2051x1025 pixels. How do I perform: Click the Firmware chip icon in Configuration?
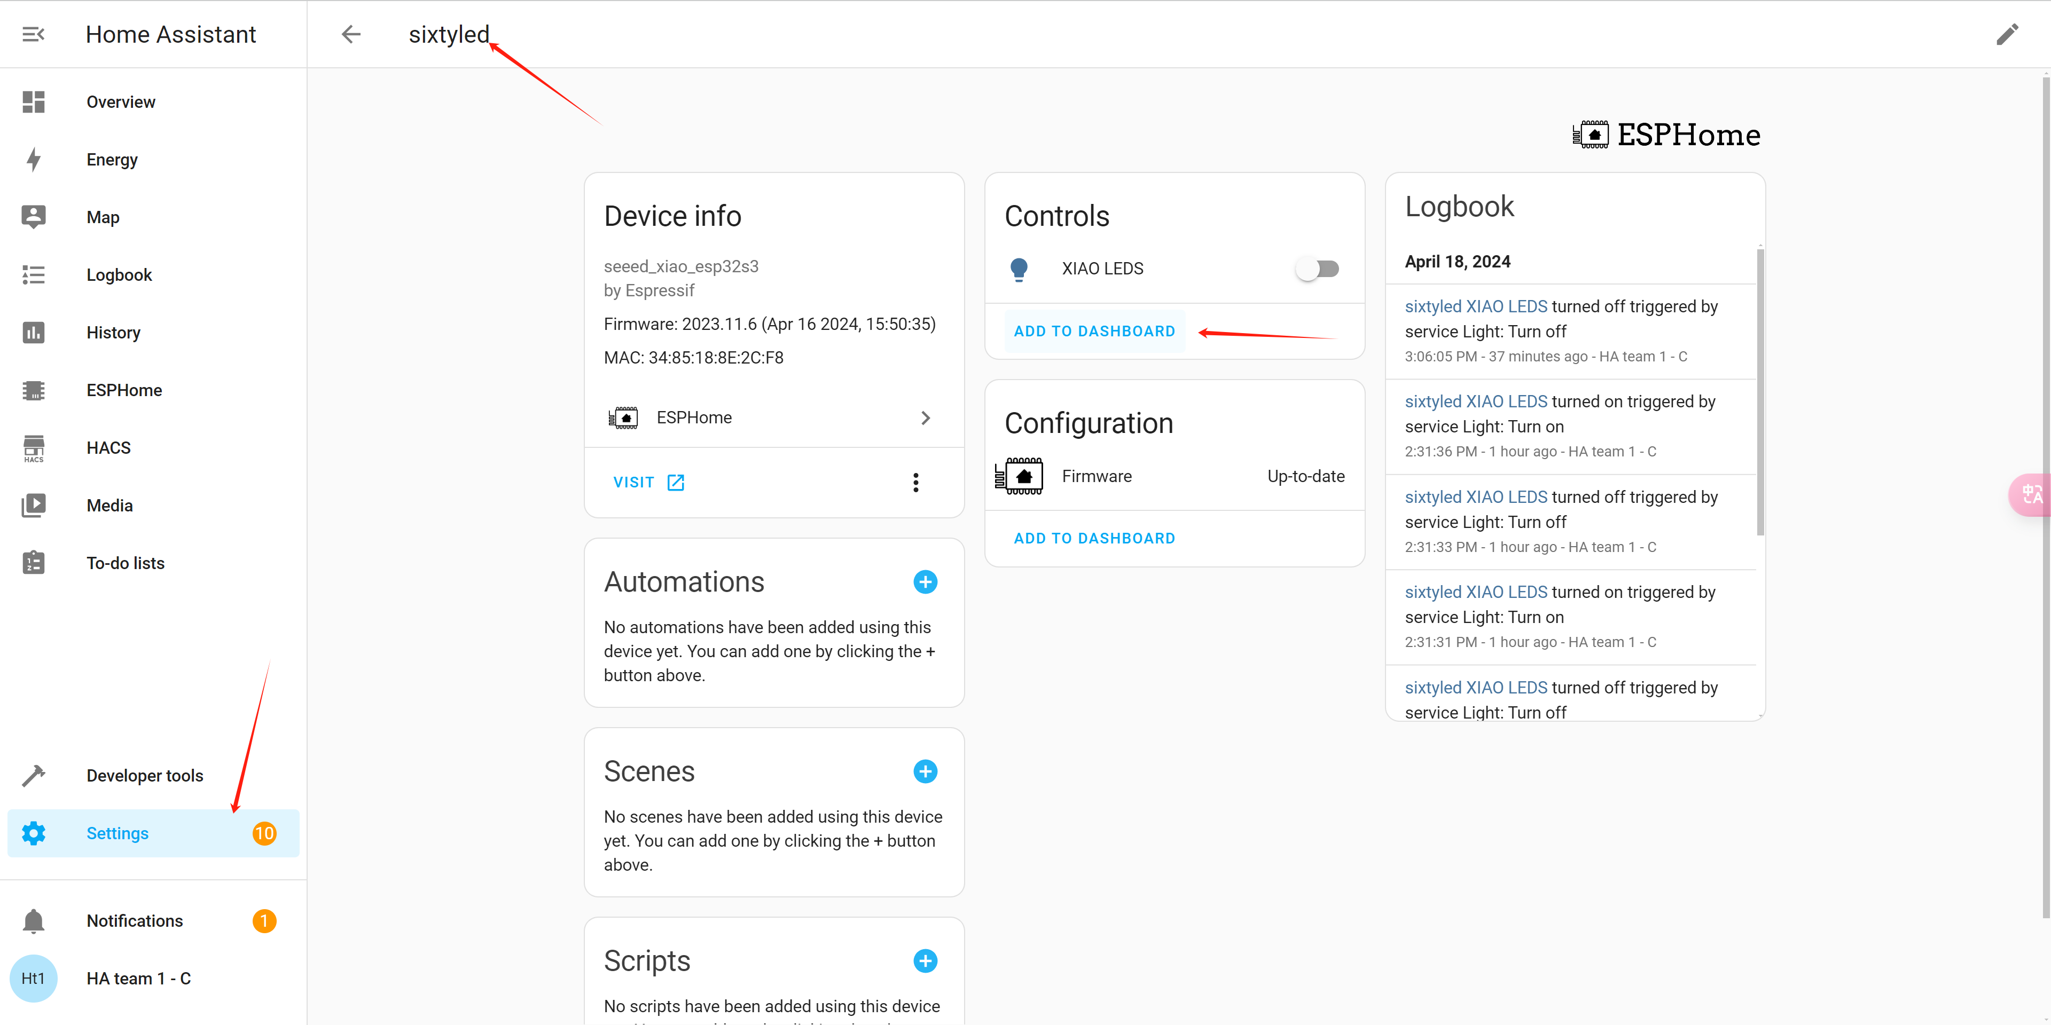(1019, 476)
